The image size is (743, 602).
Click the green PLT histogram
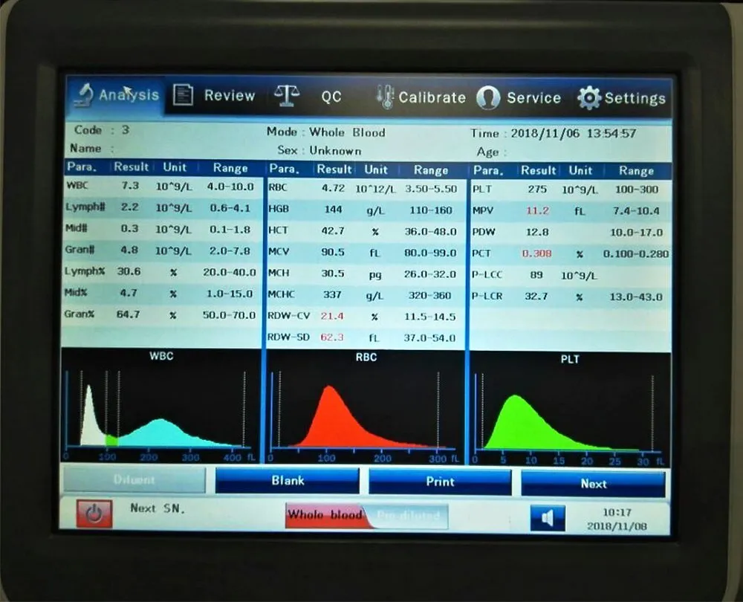click(568, 411)
